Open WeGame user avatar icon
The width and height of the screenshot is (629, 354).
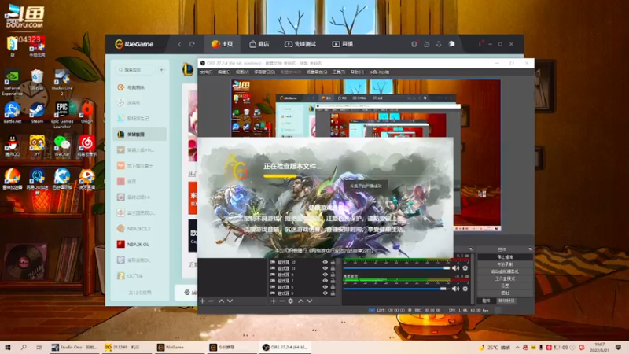[451, 44]
